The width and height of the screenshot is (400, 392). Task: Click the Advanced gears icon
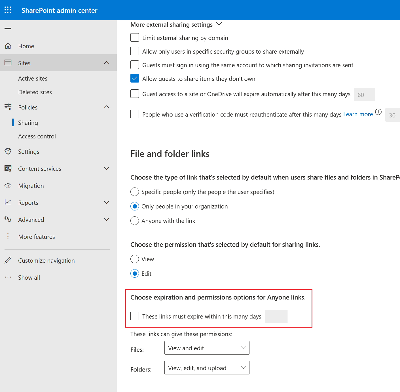(x=8, y=220)
